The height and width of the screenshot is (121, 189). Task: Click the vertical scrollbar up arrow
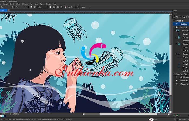coord(170,15)
